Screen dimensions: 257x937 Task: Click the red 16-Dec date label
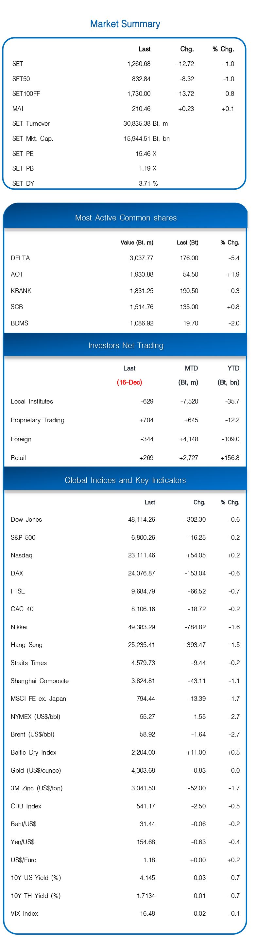[x=129, y=382]
